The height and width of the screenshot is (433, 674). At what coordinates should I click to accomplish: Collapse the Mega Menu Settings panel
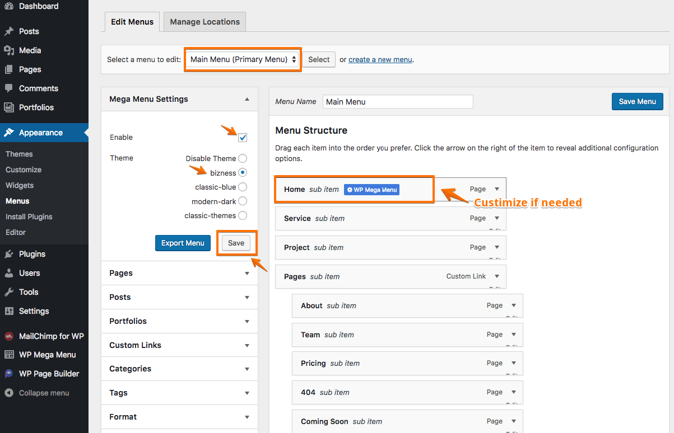[247, 99]
